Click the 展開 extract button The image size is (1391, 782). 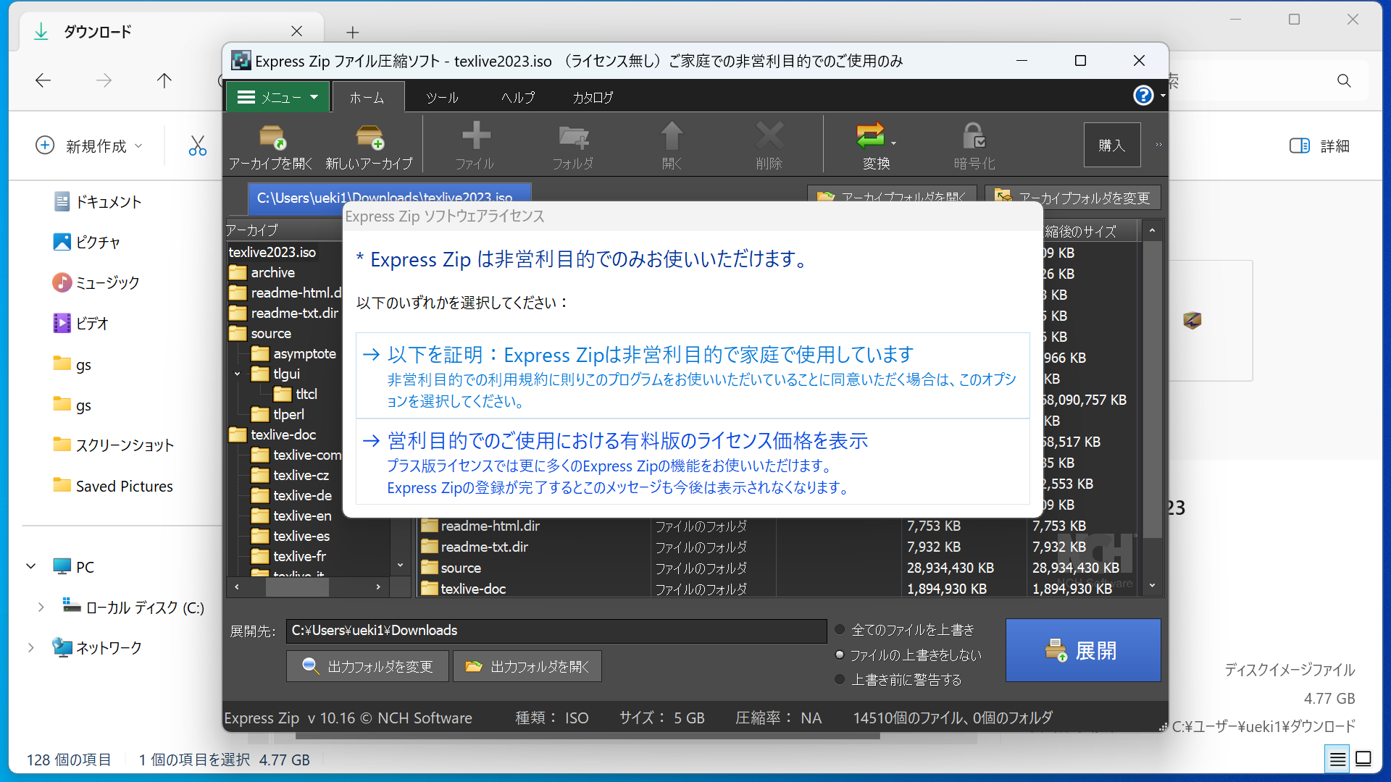(1083, 650)
